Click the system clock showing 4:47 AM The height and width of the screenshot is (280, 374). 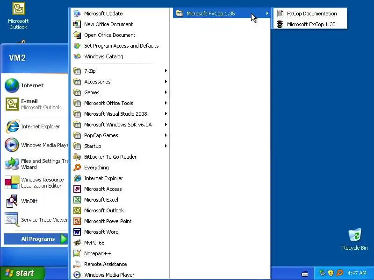(x=357, y=273)
